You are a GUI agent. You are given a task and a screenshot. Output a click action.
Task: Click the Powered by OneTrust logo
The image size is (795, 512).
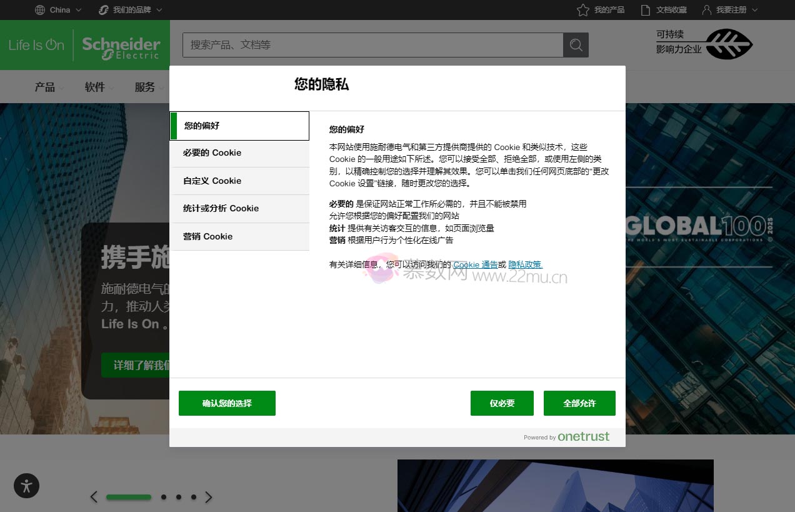click(567, 437)
